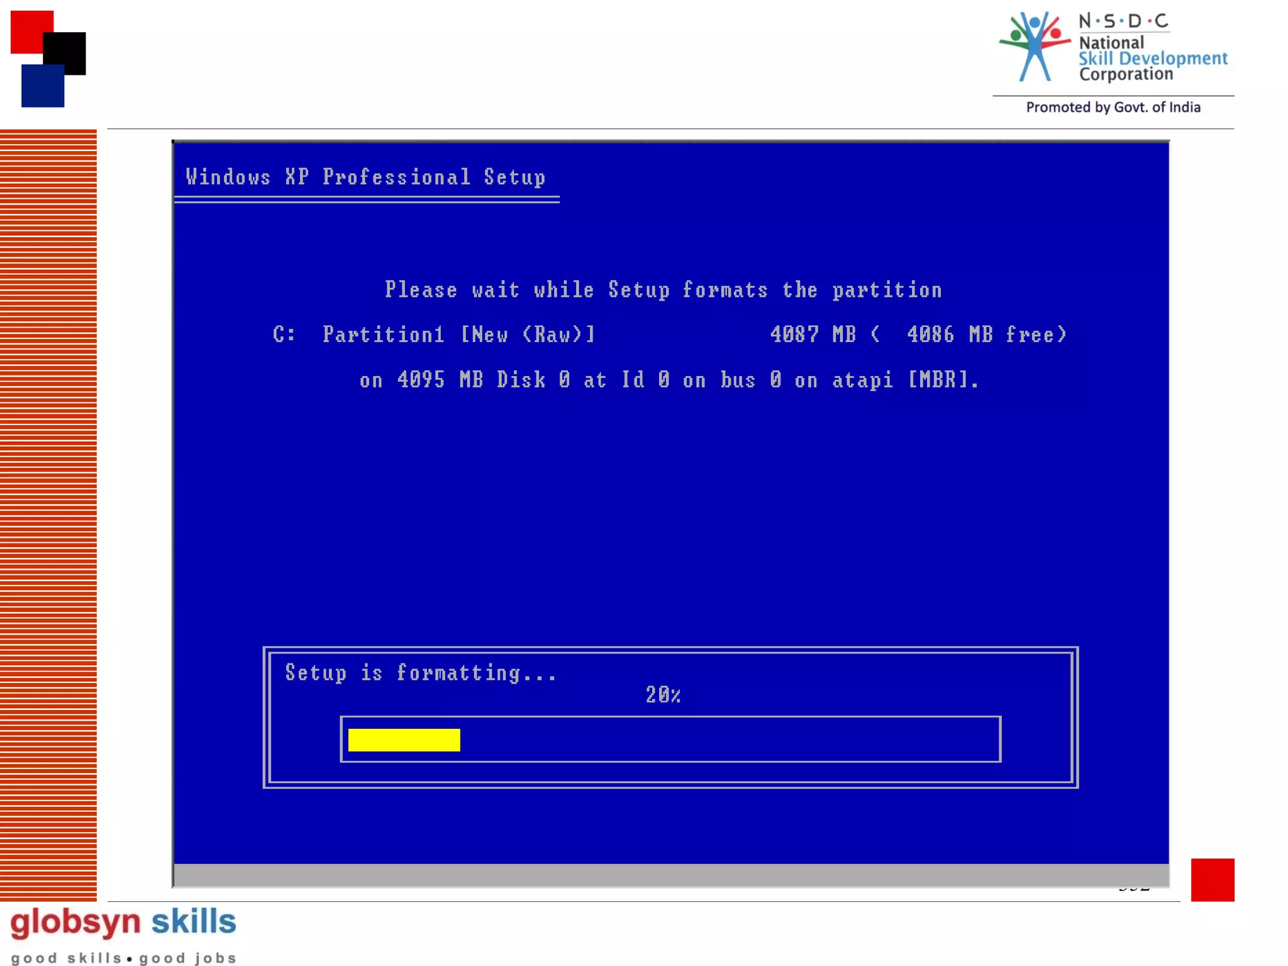Click the globsyn skills logo
Image resolution: width=1288 pixels, height=966 pixels.
(123, 923)
